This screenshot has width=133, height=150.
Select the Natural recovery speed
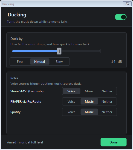(x=40, y=61)
